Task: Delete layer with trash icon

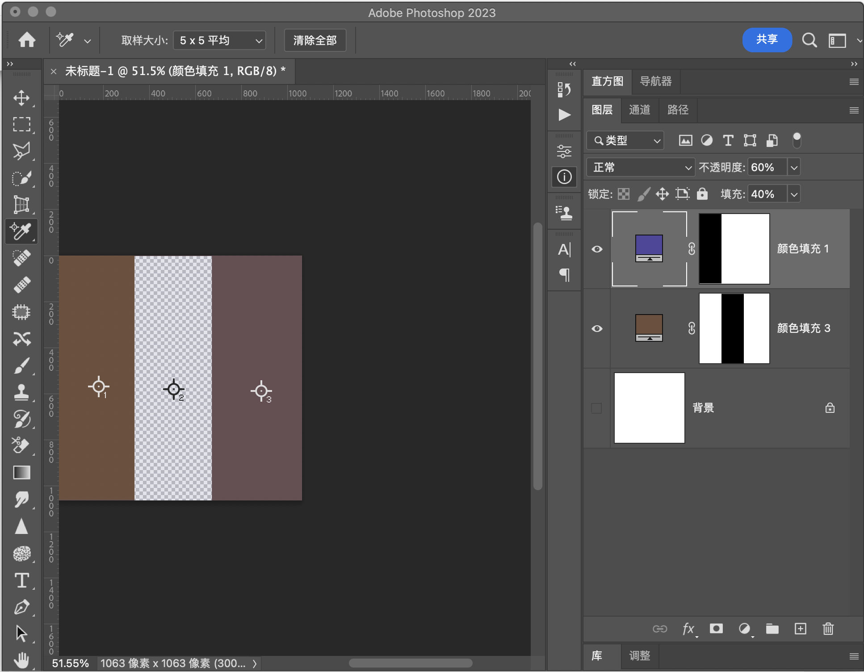Action: (x=828, y=629)
